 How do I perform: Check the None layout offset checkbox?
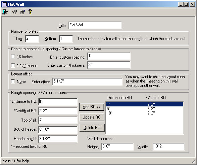(x=13, y=81)
